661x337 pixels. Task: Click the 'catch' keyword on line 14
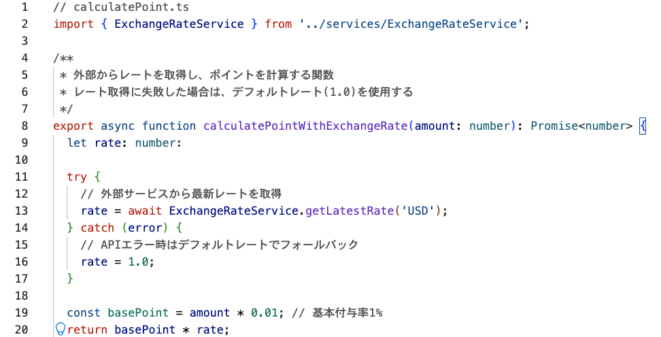click(x=97, y=228)
